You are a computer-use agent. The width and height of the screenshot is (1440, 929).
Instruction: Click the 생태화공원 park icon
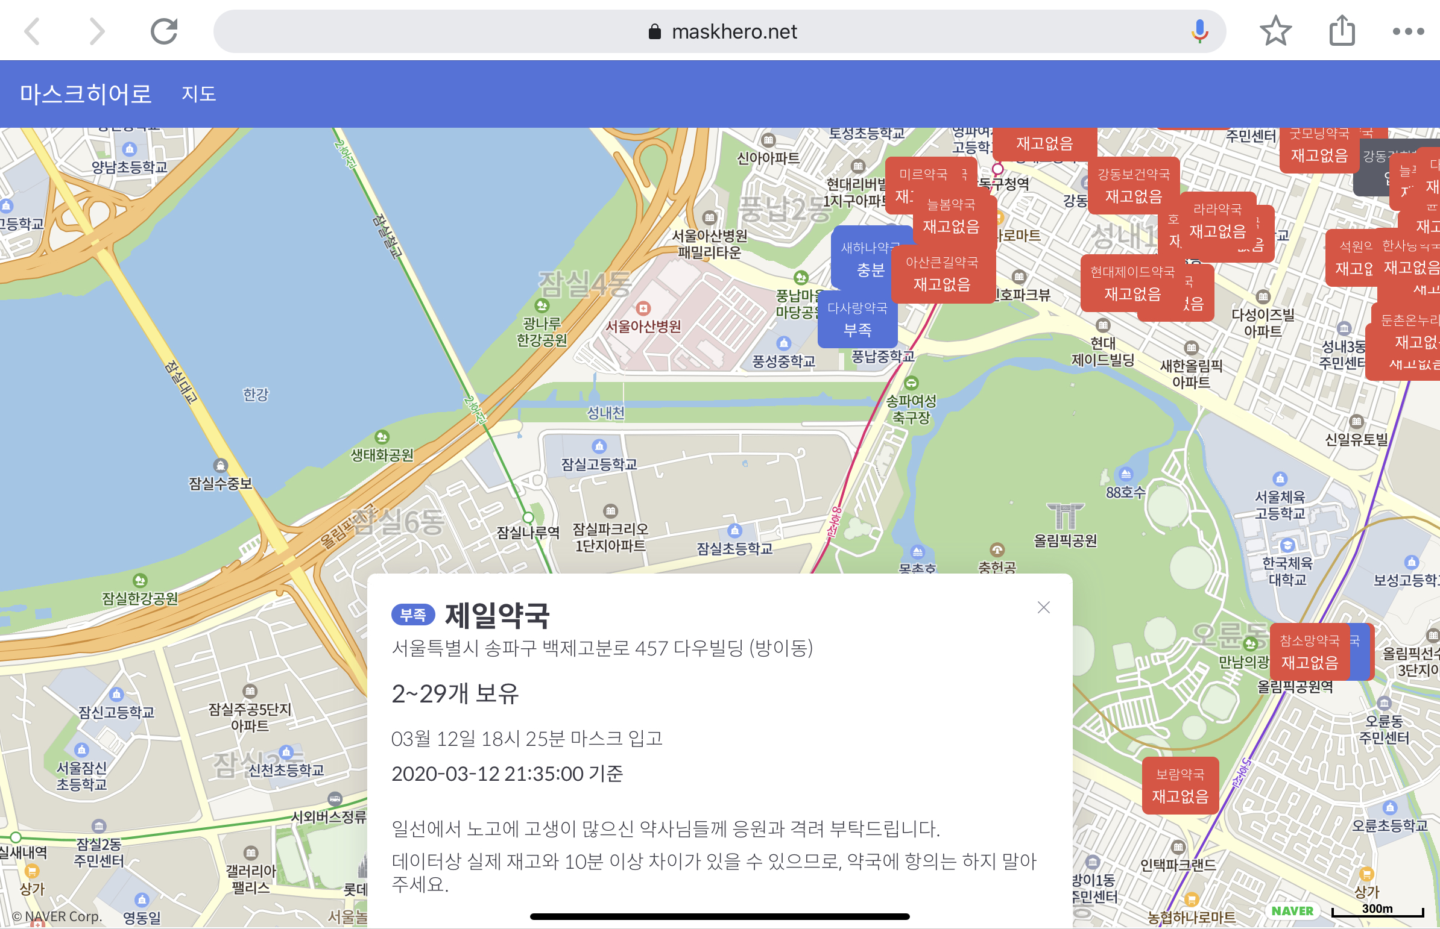tap(382, 437)
